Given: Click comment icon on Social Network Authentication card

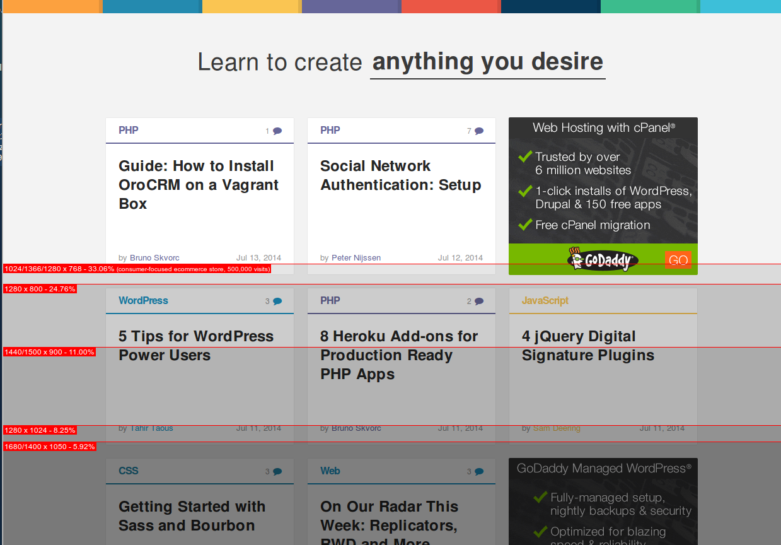Looking at the screenshot, I should (478, 131).
